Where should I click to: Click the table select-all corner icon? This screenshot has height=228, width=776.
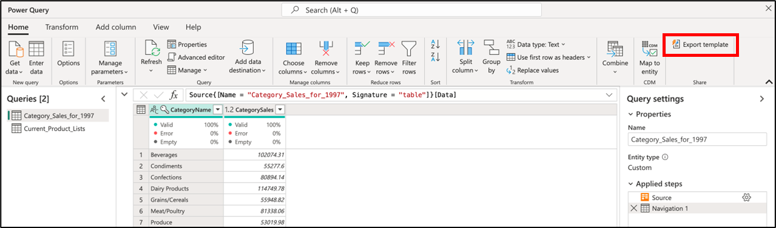click(141, 109)
